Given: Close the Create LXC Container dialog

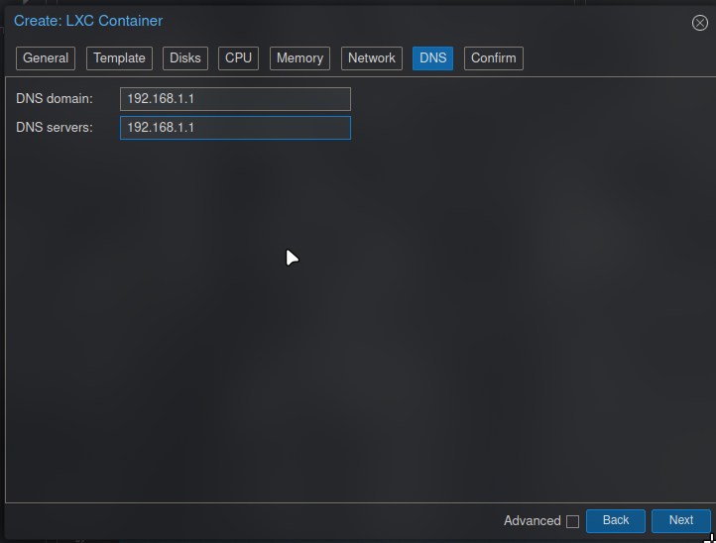Looking at the screenshot, I should click(x=699, y=23).
